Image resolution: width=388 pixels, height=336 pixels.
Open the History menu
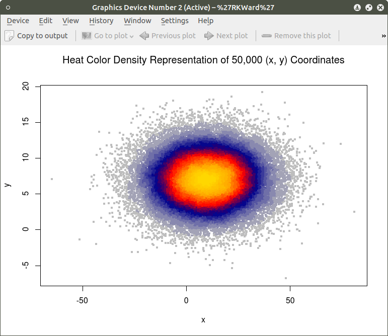click(101, 21)
